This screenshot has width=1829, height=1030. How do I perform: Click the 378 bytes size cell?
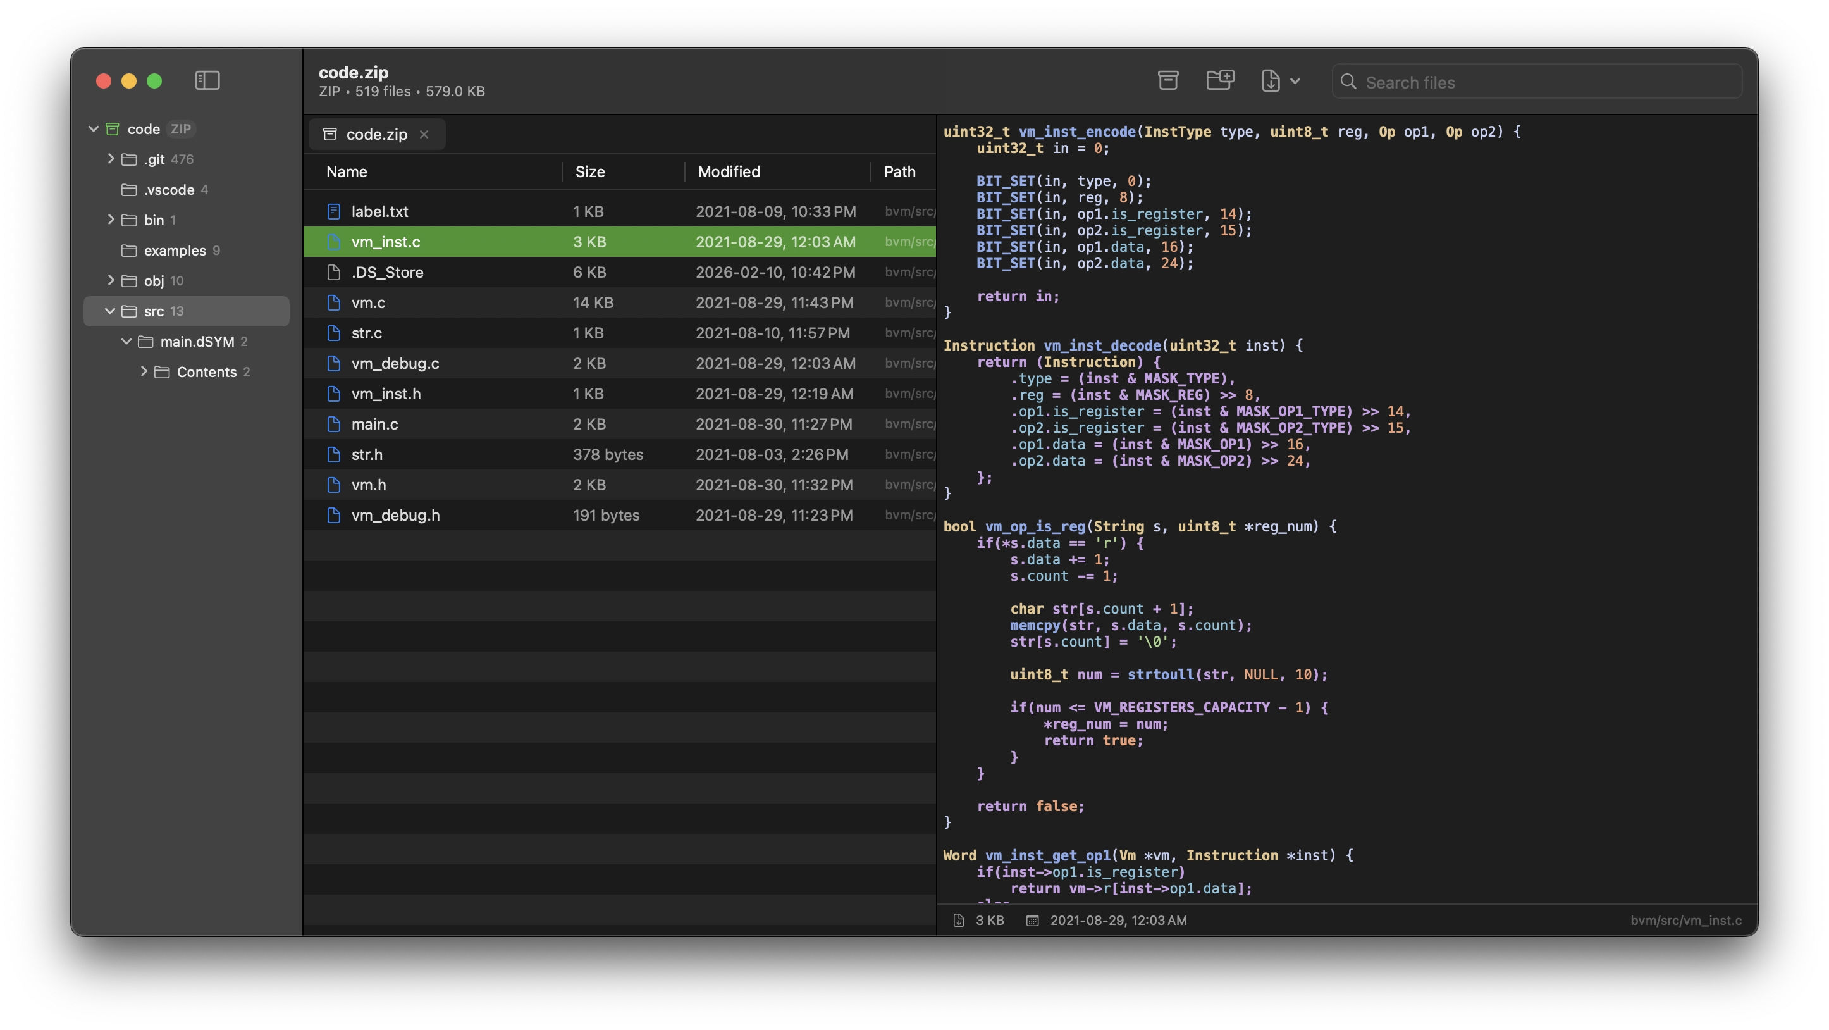(608, 455)
